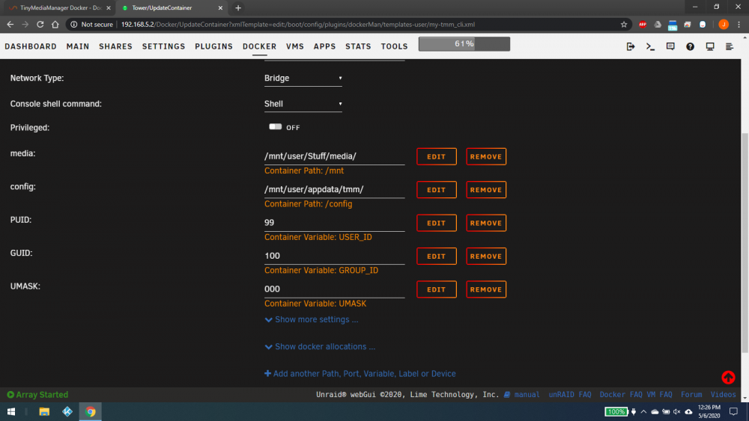Screen dimensions: 749x421
Task: Open the Unraid system log icon
Action: (x=730, y=46)
